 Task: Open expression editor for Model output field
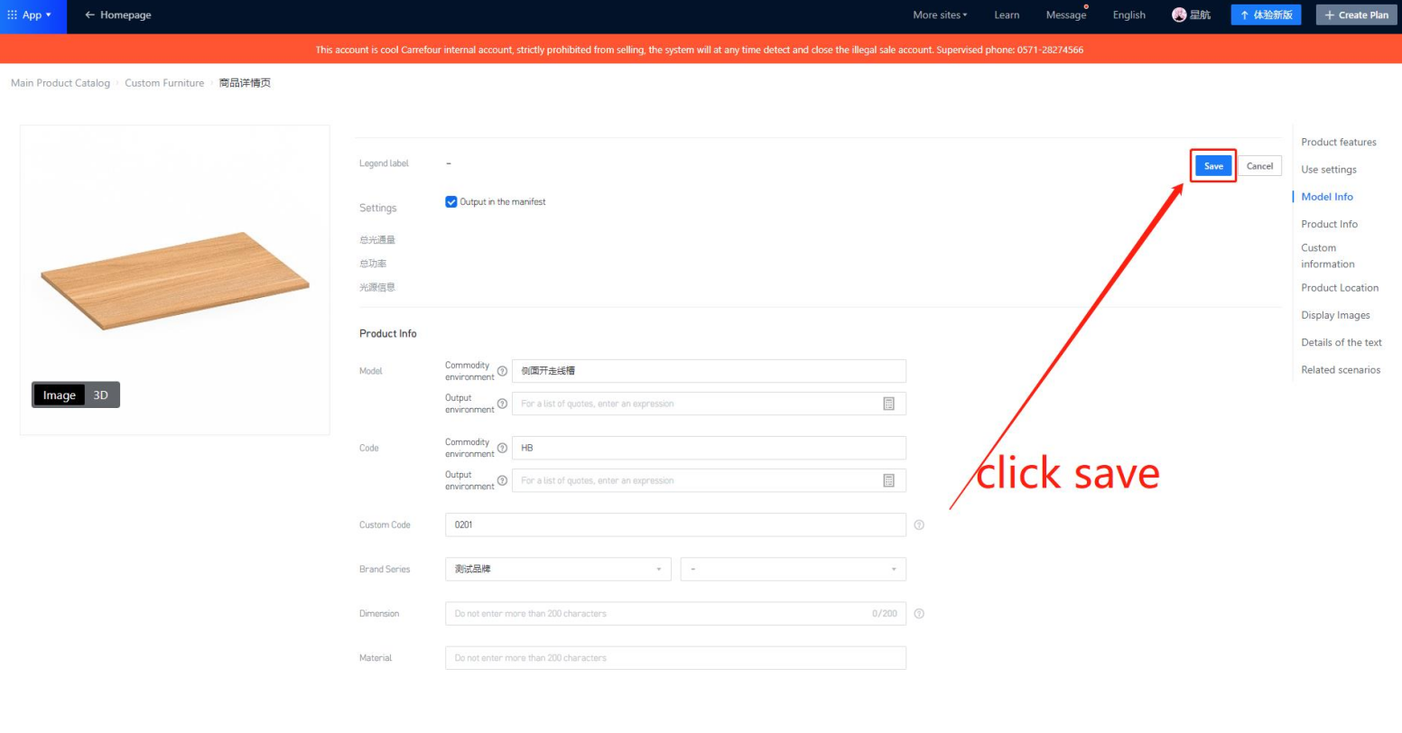(888, 404)
